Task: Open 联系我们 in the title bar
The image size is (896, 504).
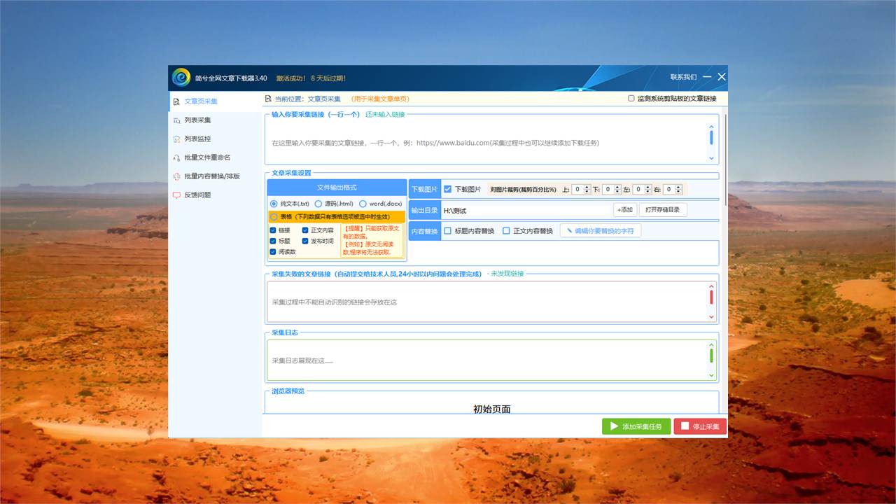Action: tap(683, 77)
